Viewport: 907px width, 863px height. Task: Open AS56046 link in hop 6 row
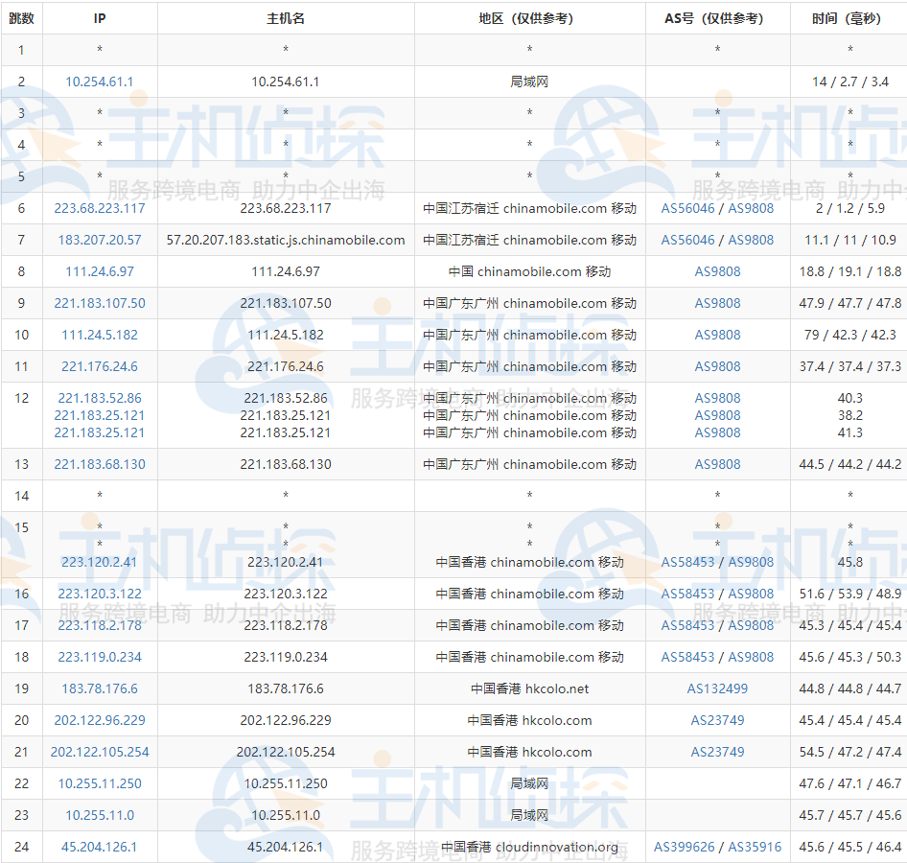(687, 208)
